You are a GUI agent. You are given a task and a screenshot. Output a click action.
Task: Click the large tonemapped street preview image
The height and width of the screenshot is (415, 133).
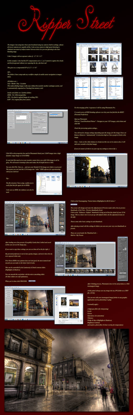coord(35,219)
